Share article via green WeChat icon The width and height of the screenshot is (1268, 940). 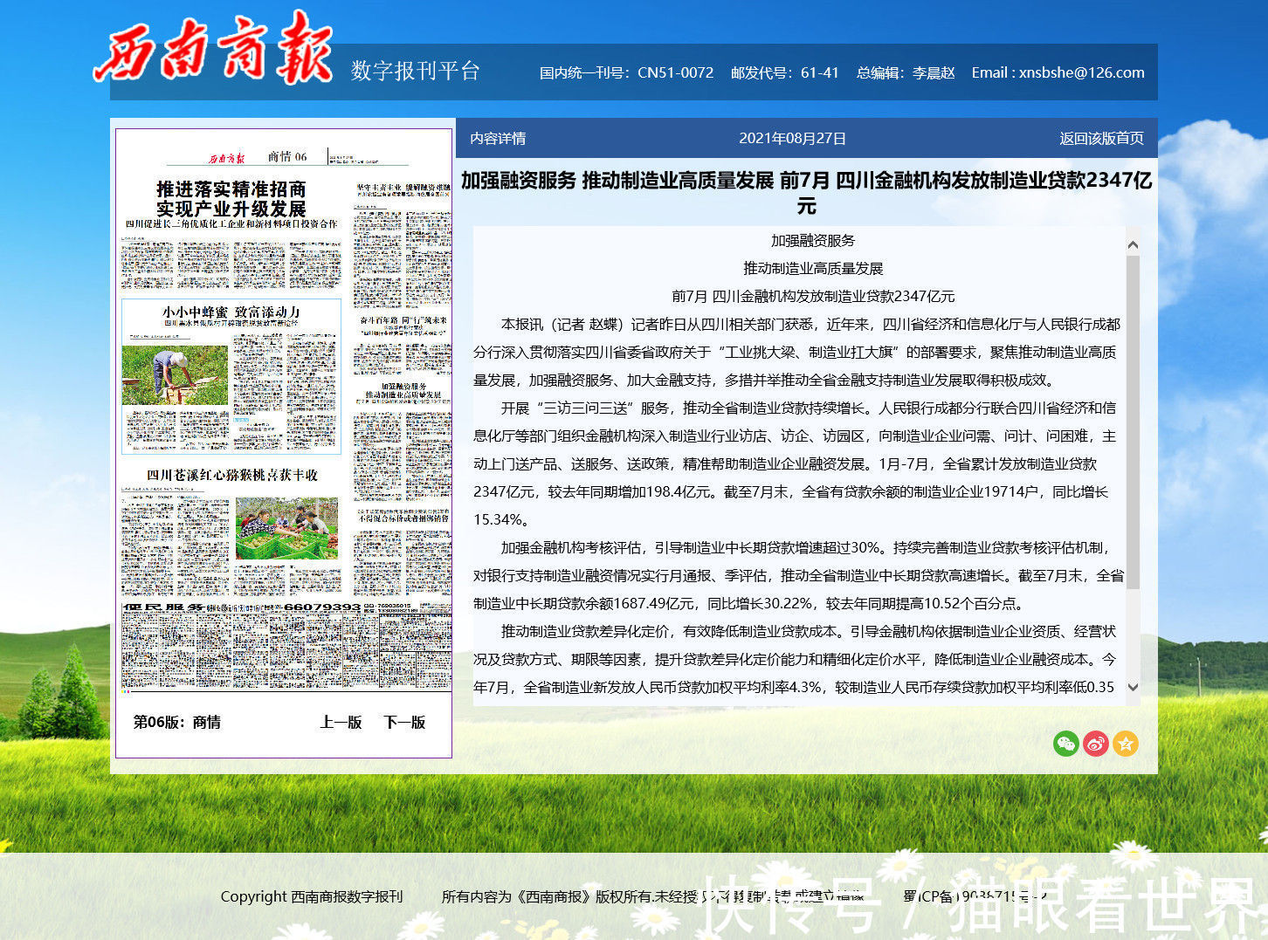coord(1065,744)
